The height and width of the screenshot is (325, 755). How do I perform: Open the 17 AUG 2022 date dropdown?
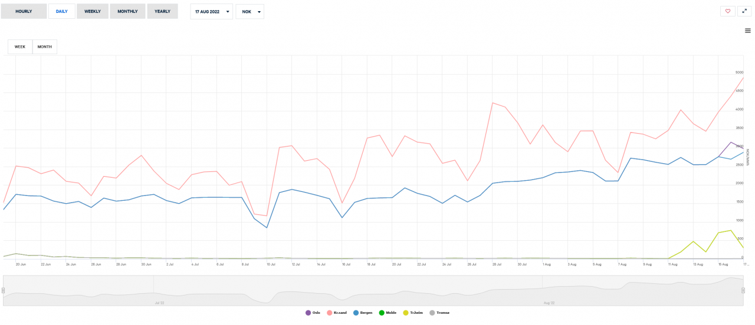coord(212,12)
